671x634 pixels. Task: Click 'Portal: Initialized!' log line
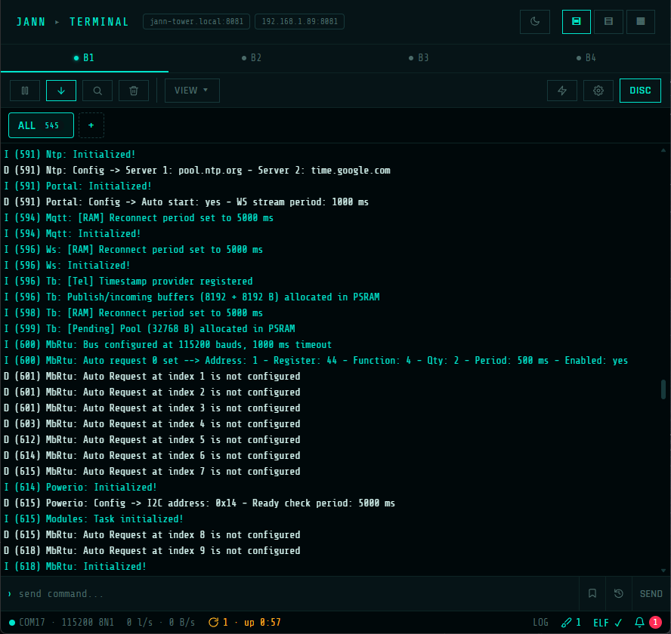(x=78, y=186)
